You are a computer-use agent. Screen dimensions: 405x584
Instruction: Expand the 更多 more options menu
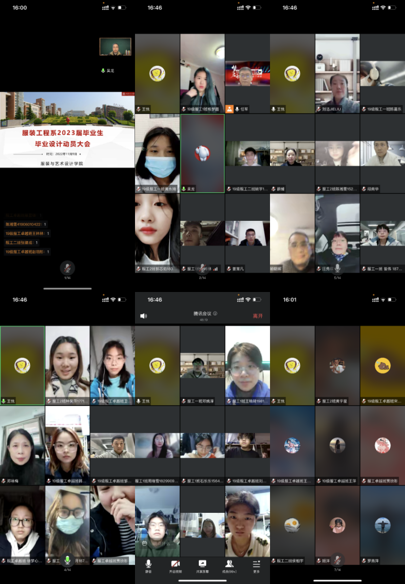click(256, 565)
